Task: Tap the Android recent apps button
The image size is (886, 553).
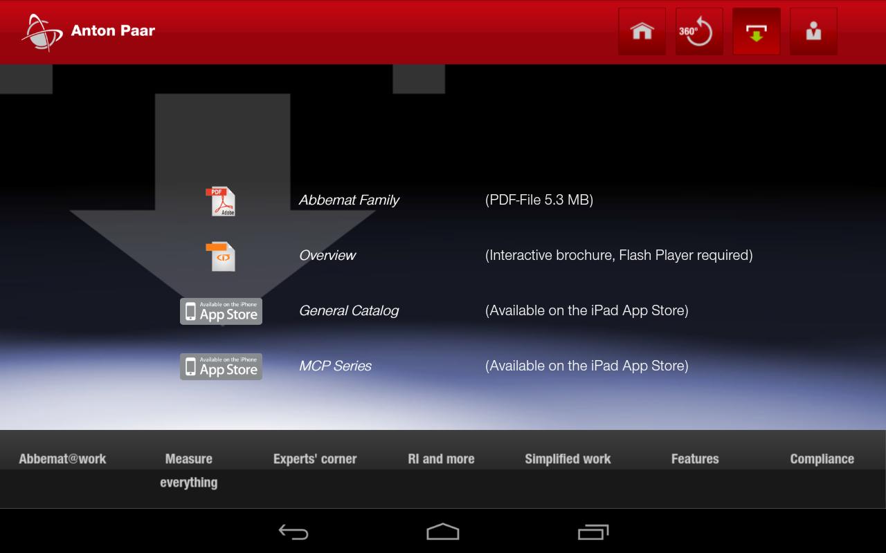Action: [593, 532]
